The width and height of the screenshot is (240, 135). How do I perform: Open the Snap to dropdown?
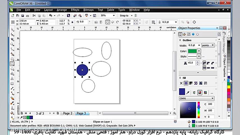pyautogui.click(x=132, y=16)
